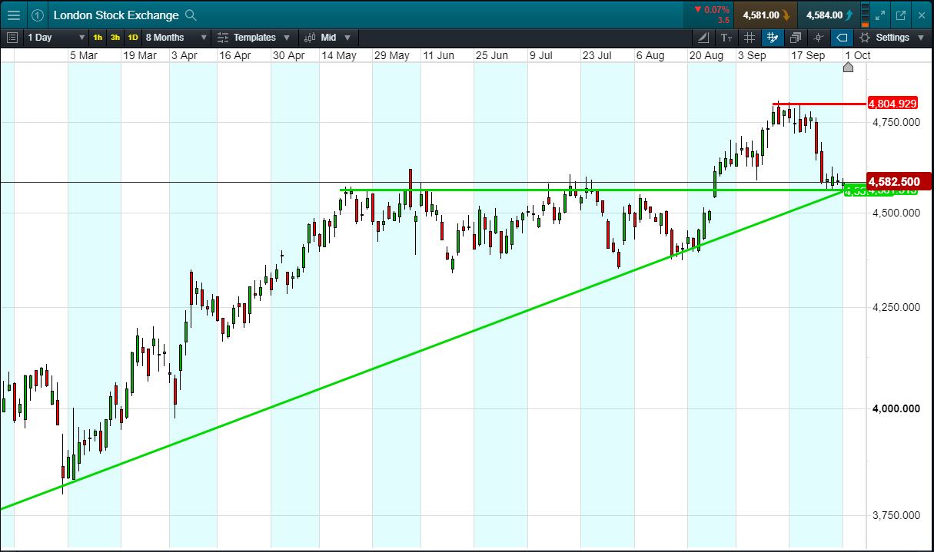
Task: Open the 1 Day interval dropdown
Action: 56,38
